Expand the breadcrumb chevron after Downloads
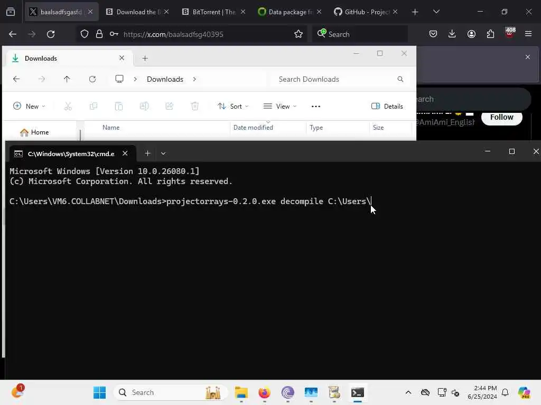Screen dimensions: 541x405 (x=194, y=79)
